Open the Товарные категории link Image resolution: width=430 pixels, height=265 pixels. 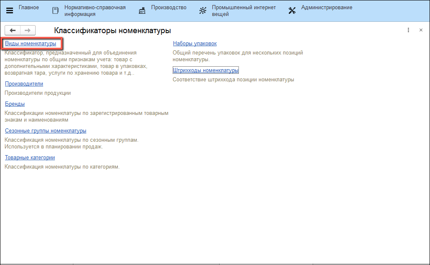(x=30, y=158)
